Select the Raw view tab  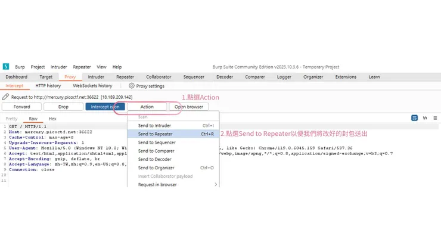point(33,119)
